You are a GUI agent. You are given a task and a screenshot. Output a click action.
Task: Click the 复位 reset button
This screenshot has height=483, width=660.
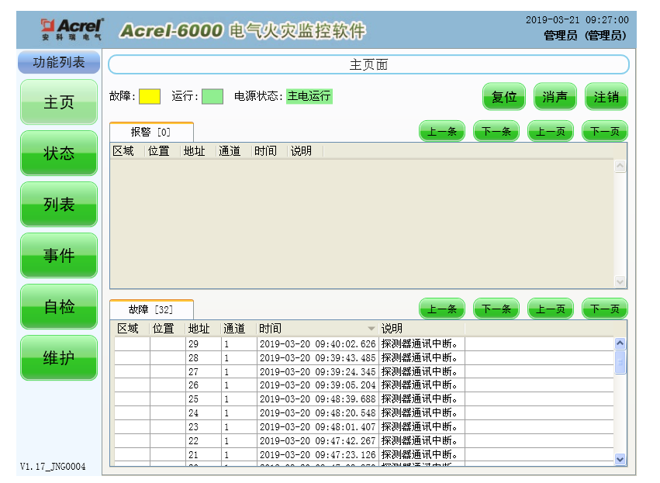pos(504,97)
